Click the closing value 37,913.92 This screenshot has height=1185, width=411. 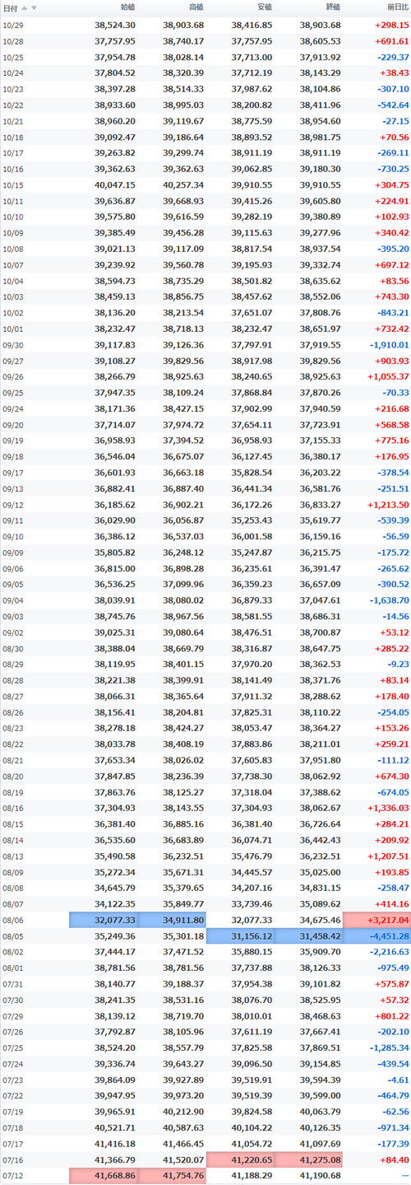(x=320, y=58)
